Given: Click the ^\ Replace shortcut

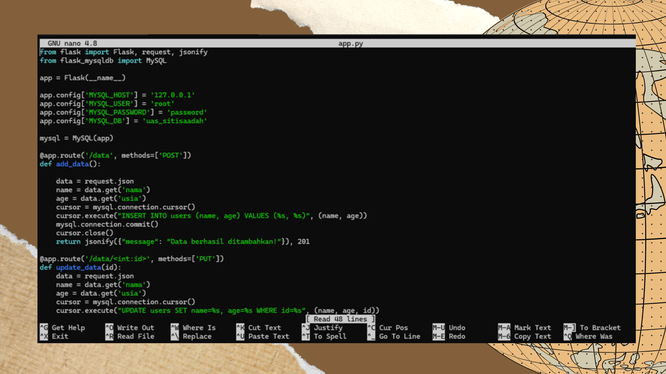Looking at the screenshot, I should click(x=191, y=336).
